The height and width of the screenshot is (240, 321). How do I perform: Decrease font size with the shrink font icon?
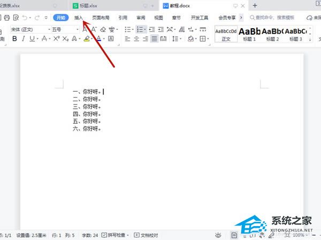[x=94, y=29]
